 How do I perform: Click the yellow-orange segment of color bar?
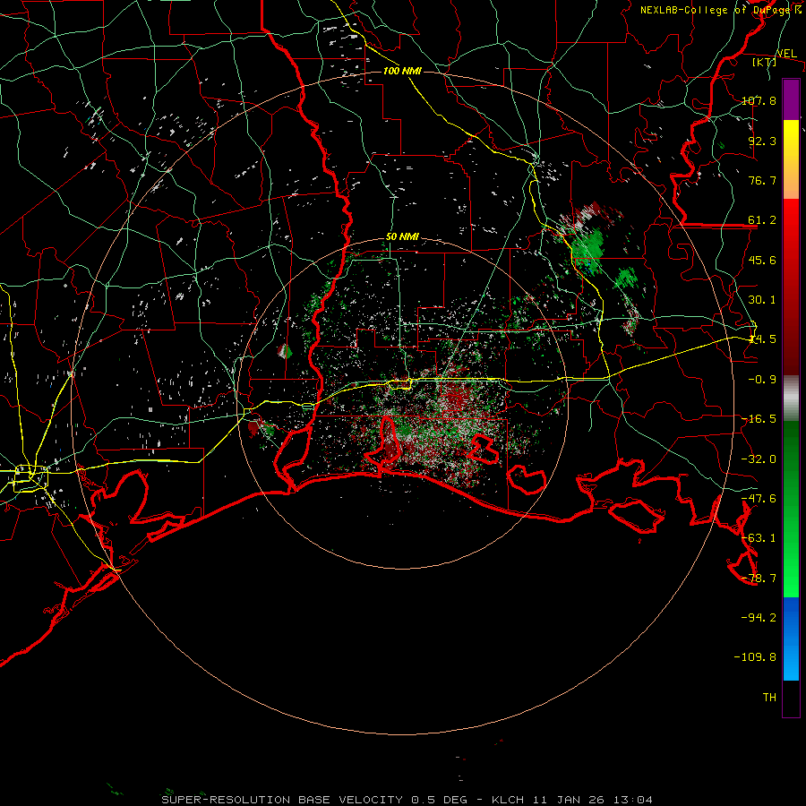pyautogui.click(x=791, y=159)
